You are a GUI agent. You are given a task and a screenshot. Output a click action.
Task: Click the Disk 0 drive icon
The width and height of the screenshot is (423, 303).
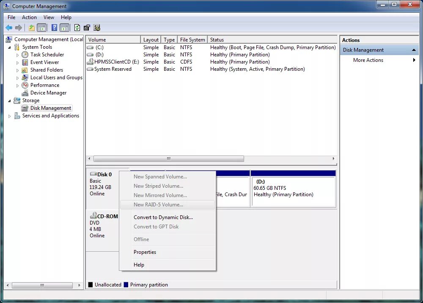click(x=93, y=174)
